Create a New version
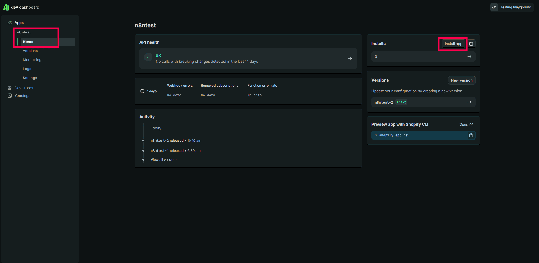The image size is (539, 263). click(x=462, y=80)
